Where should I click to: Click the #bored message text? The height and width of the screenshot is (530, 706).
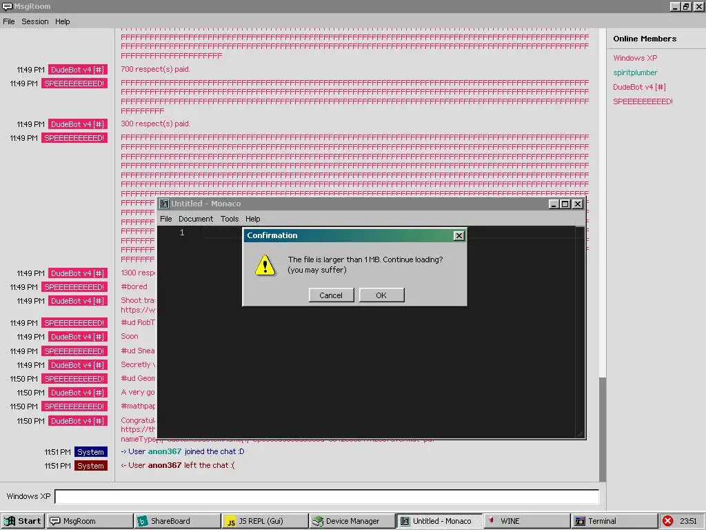point(134,286)
